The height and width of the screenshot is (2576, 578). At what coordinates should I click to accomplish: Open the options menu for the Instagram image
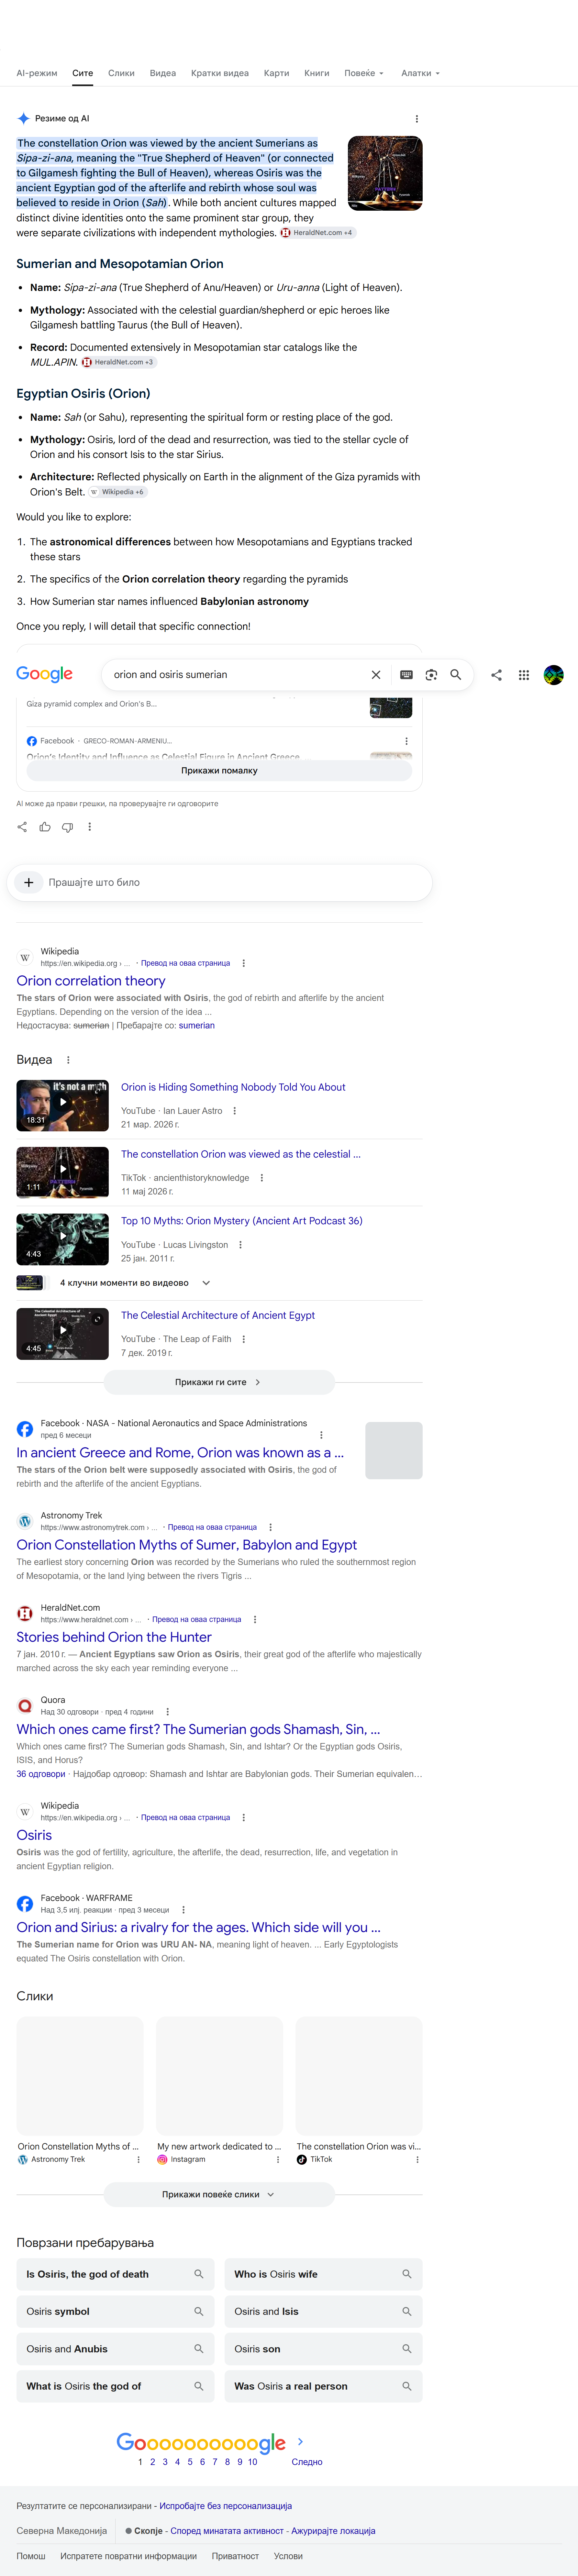click(x=278, y=2160)
